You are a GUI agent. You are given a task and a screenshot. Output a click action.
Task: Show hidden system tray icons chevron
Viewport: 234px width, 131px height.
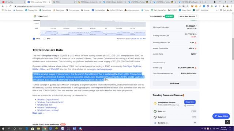pyautogui.click(x=202, y=128)
